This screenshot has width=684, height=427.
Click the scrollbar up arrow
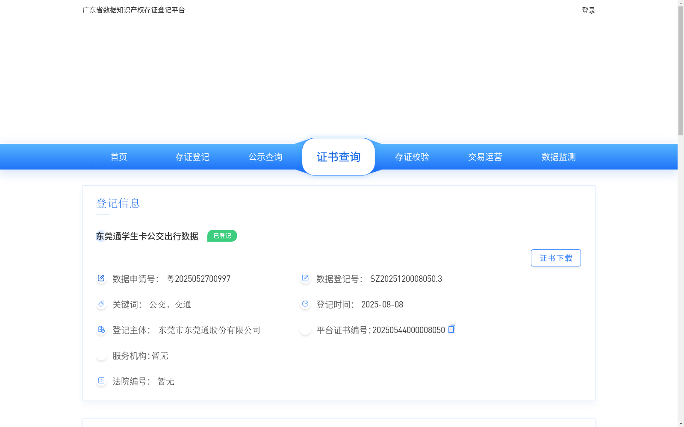point(681,3)
